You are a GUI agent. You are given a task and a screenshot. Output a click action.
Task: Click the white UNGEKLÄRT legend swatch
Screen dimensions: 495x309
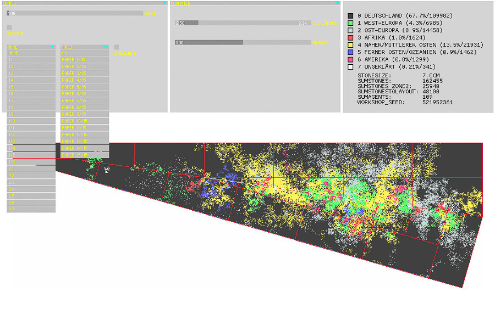click(x=350, y=67)
